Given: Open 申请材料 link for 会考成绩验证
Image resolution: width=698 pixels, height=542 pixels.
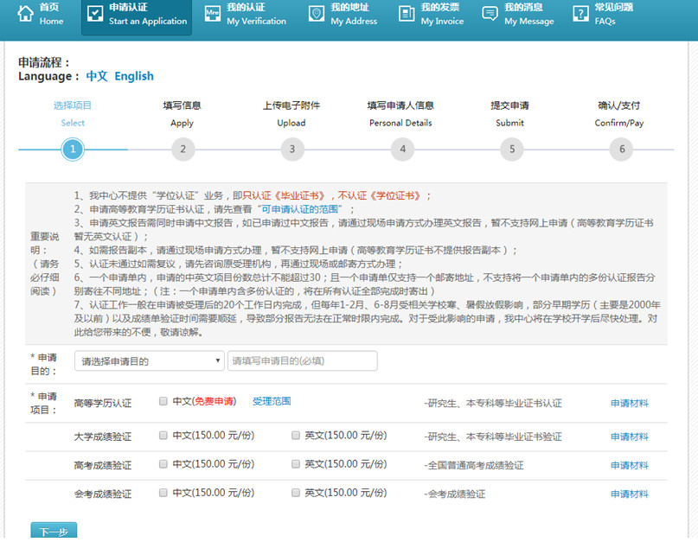Looking at the screenshot, I should (x=630, y=494).
